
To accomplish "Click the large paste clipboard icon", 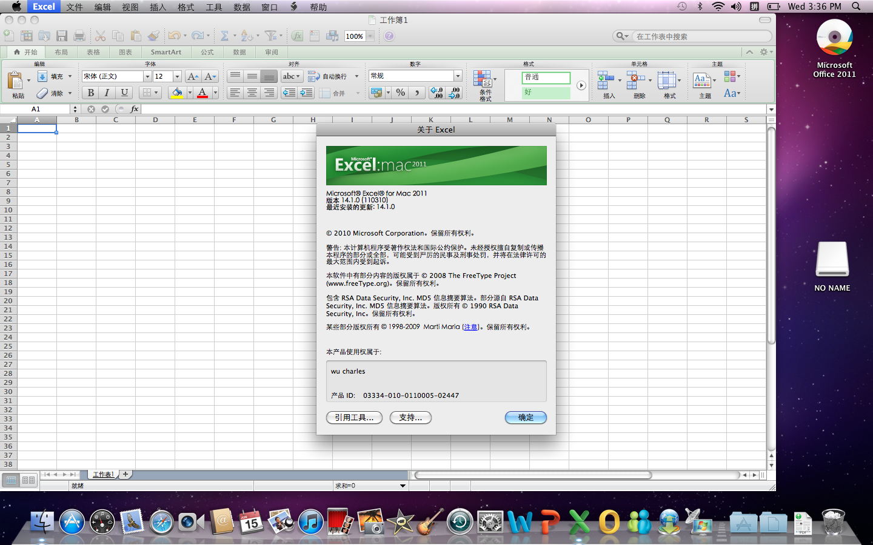I will pos(15,81).
